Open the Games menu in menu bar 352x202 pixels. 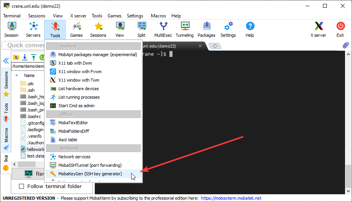[x=114, y=16]
